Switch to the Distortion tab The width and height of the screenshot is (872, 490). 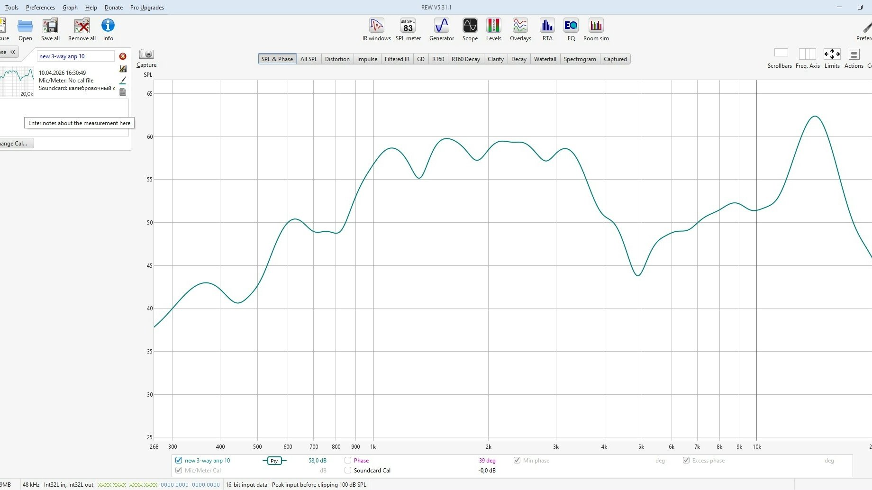(x=337, y=59)
